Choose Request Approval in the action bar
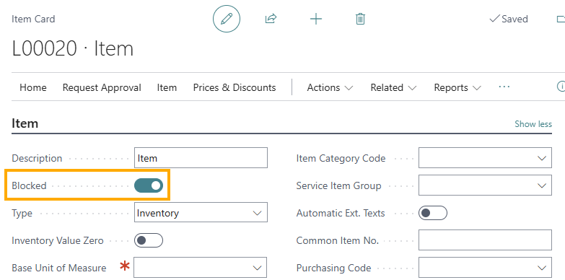This screenshot has height=280, width=565. coord(102,87)
